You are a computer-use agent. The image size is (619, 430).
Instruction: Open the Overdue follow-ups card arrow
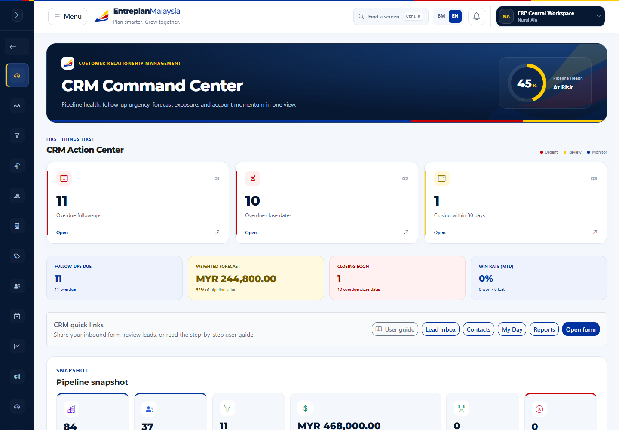pos(218,232)
